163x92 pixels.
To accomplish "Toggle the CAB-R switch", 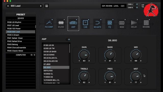I will (136, 8).
